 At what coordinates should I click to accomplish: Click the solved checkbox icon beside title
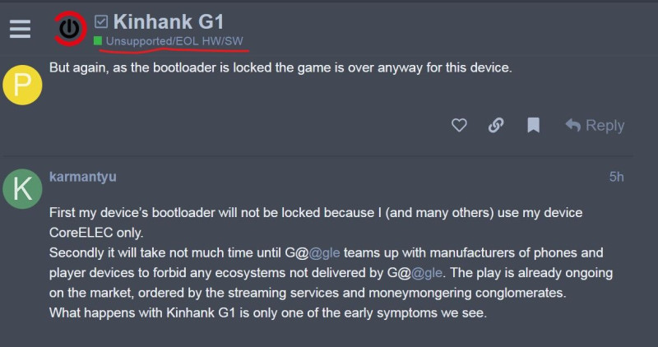pos(100,21)
